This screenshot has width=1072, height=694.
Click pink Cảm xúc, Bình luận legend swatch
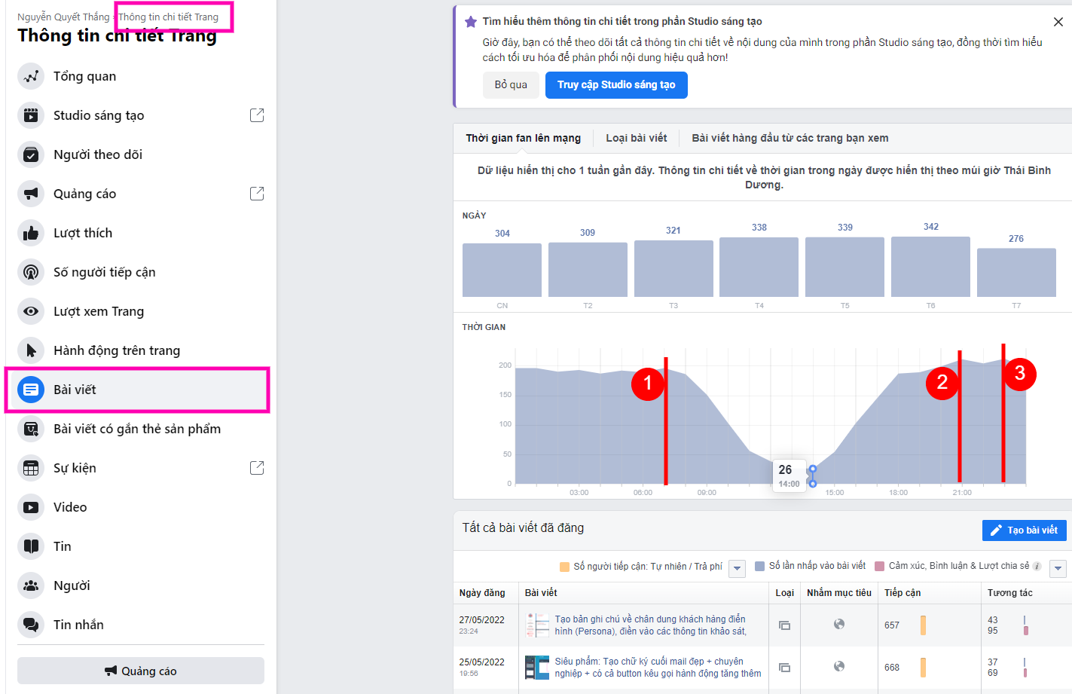click(879, 566)
